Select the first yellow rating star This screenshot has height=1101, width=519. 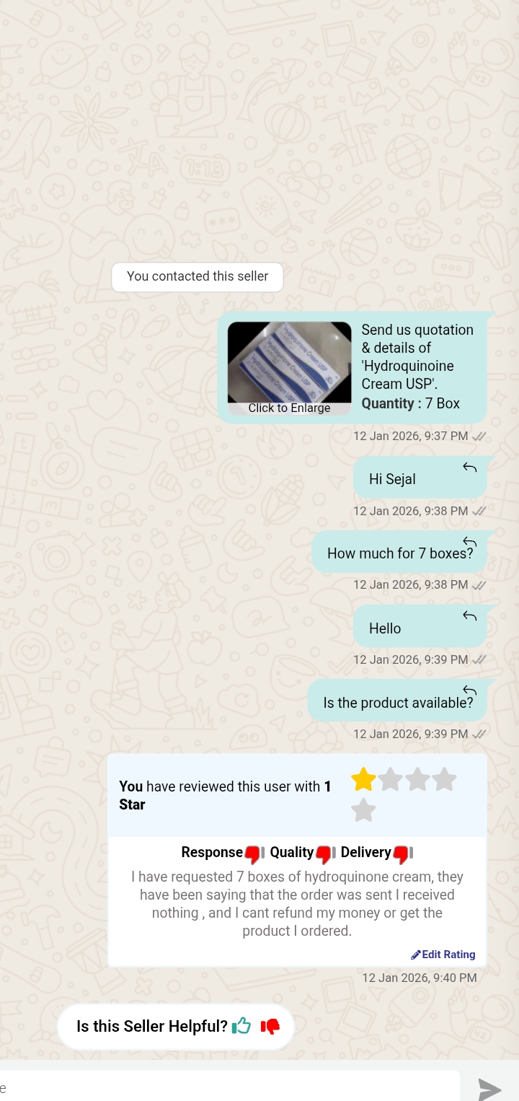pyautogui.click(x=363, y=779)
